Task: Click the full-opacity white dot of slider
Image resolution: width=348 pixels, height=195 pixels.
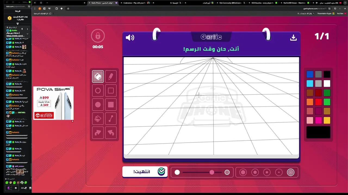Action: [x=177, y=172]
